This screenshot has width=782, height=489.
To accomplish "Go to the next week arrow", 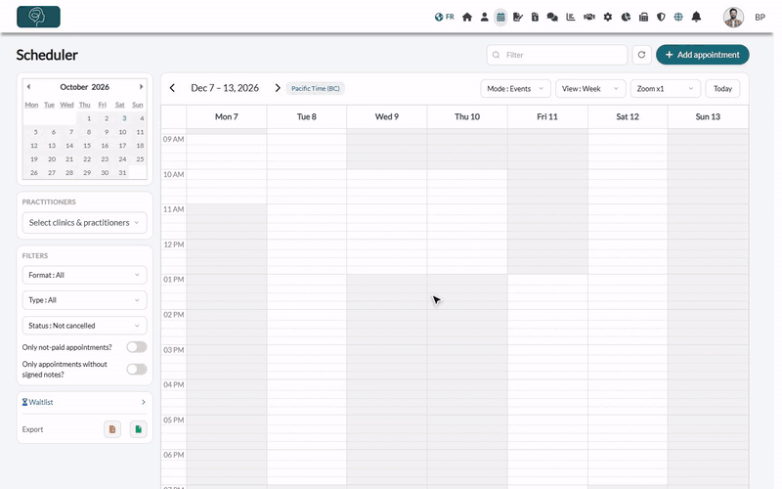I will pos(278,88).
